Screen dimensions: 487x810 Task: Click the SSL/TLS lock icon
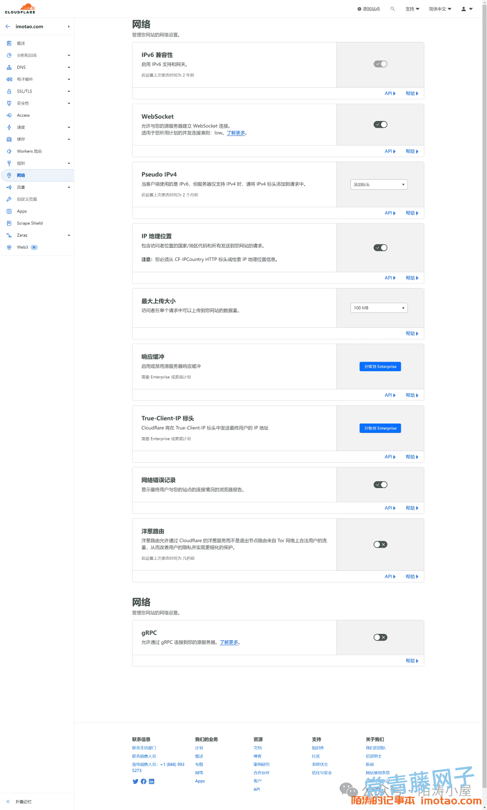pyautogui.click(x=9, y=91)
